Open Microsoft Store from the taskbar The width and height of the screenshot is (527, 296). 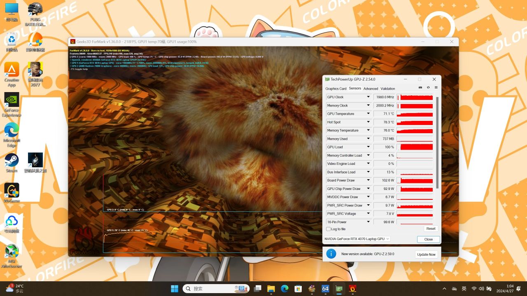298,289
